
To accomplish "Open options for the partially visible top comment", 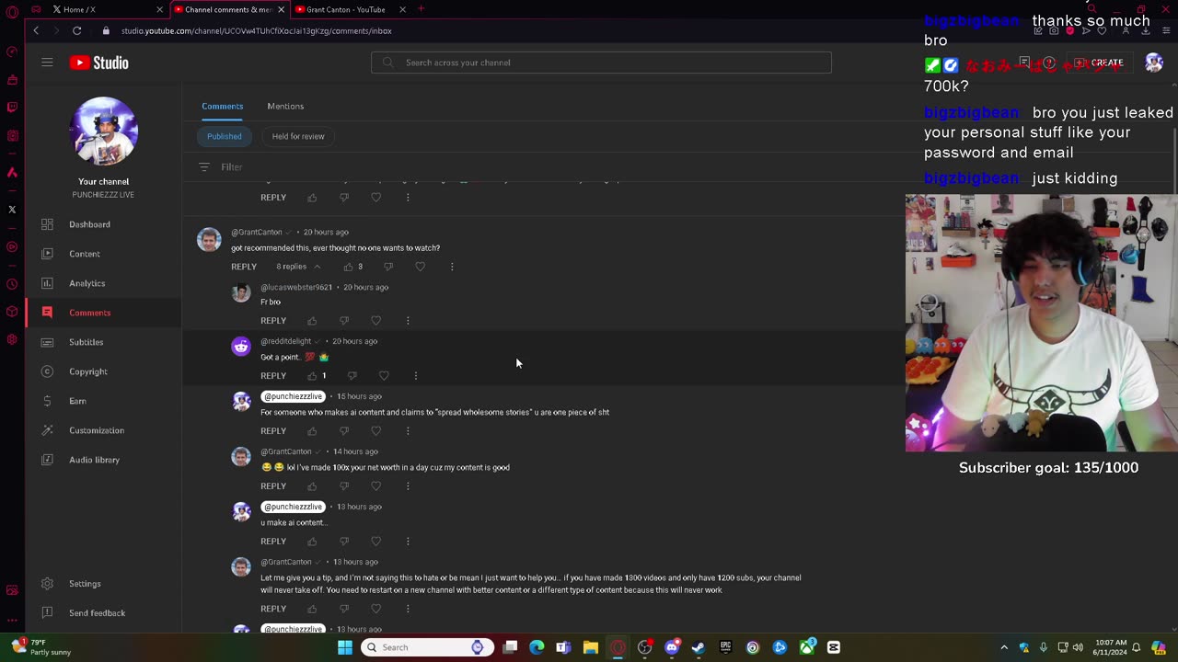I will click(x=408, y=198).
